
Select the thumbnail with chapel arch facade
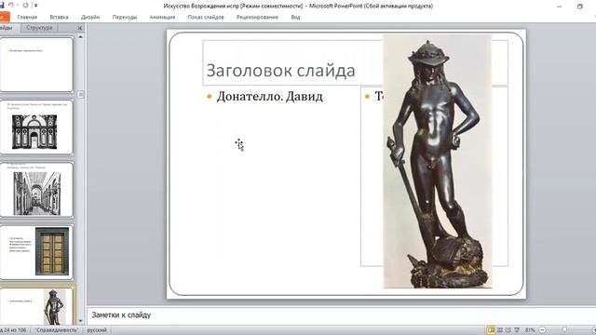[36, 127]
